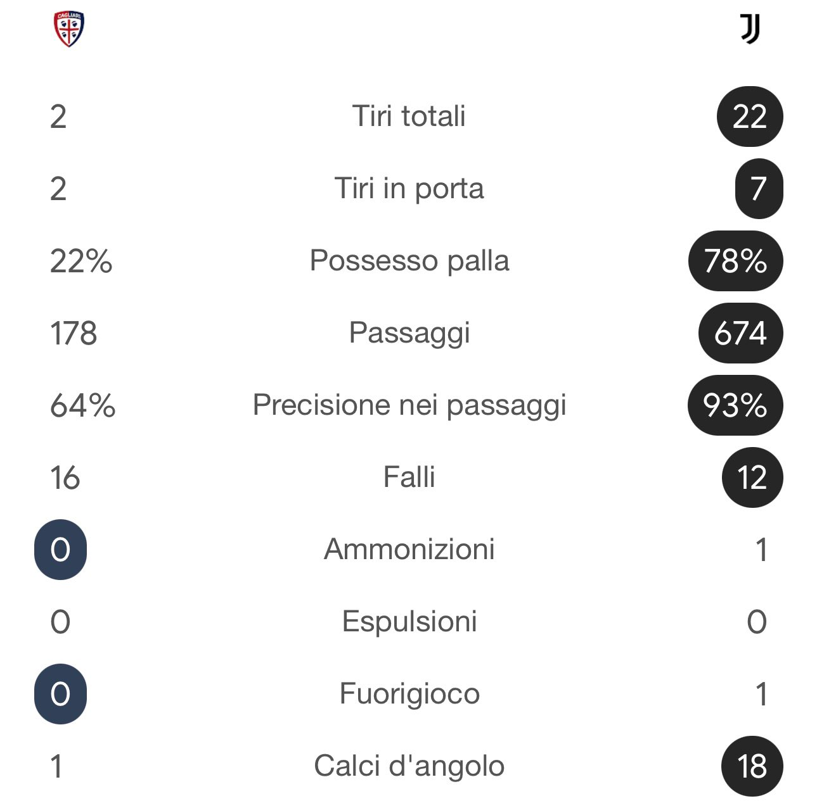Tap the 78% possession badge
This screenshot has height=808, width=817.
pos(735,261)
